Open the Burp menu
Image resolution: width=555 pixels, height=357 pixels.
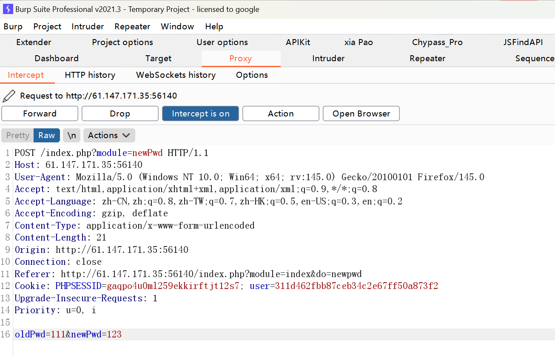coord(13,26)
